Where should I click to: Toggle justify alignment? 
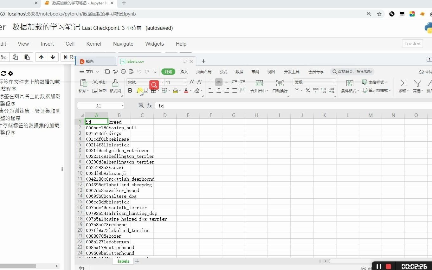235,91
